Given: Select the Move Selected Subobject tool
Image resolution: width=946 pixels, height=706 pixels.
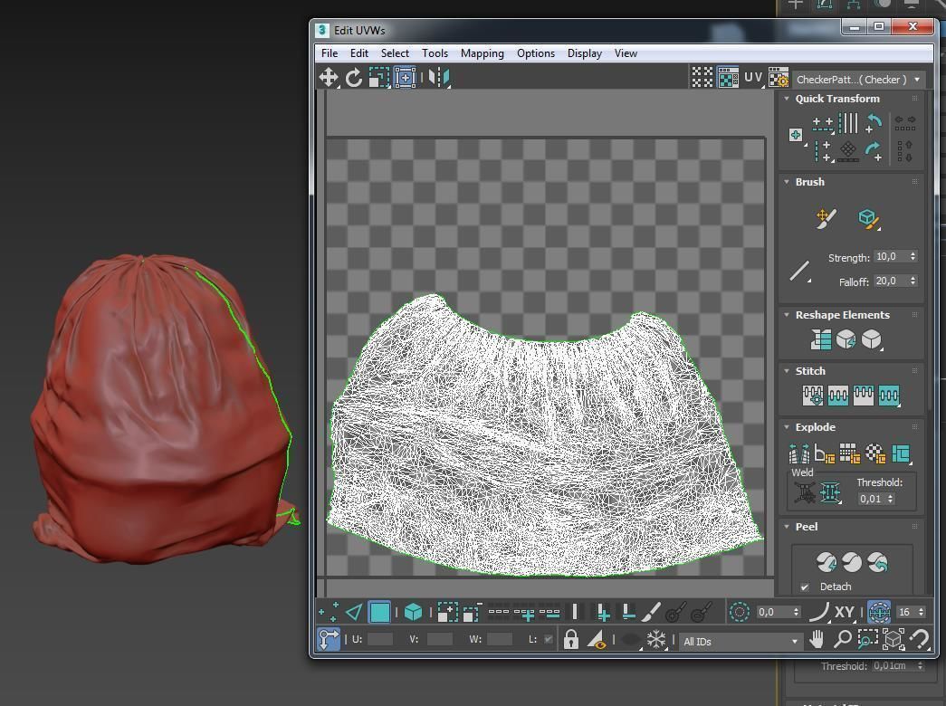Looking at the screenshot, I should click(329, 77).
